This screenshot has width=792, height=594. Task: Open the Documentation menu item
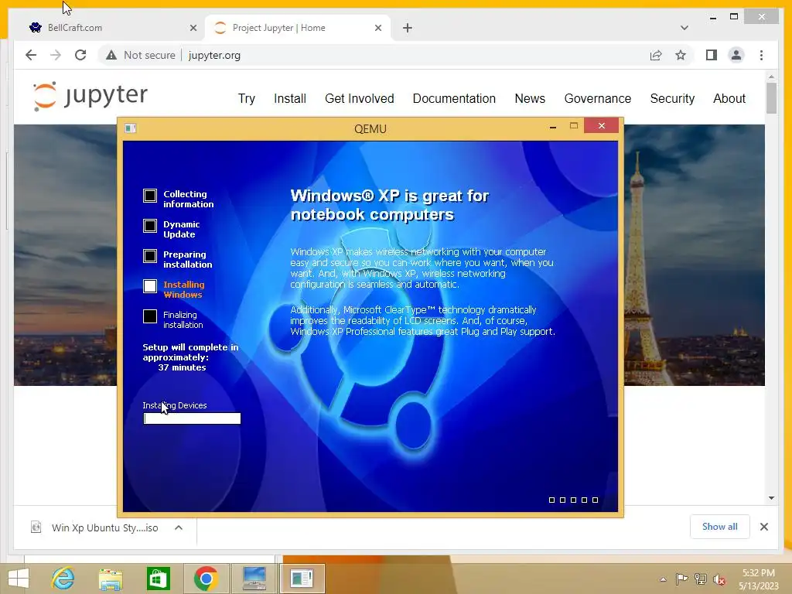454,98
